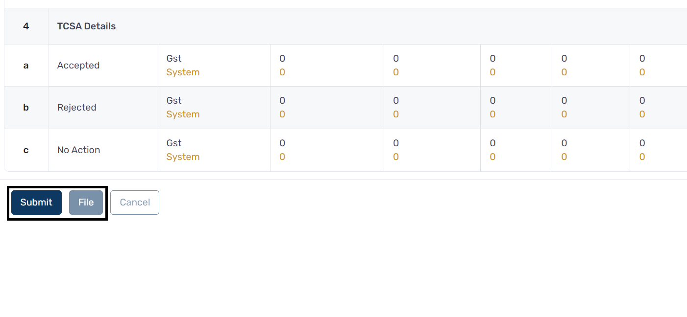The height and width of the screenshot is (317, 687).
Task: Click row letter b
Action: (x=26, y=108)
